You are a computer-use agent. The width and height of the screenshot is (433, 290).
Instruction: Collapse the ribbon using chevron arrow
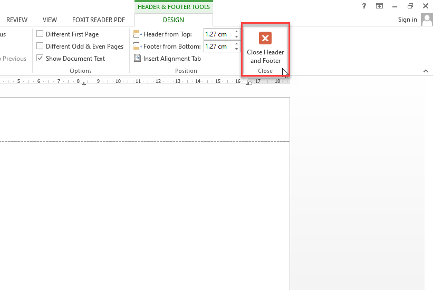point(426,71)
